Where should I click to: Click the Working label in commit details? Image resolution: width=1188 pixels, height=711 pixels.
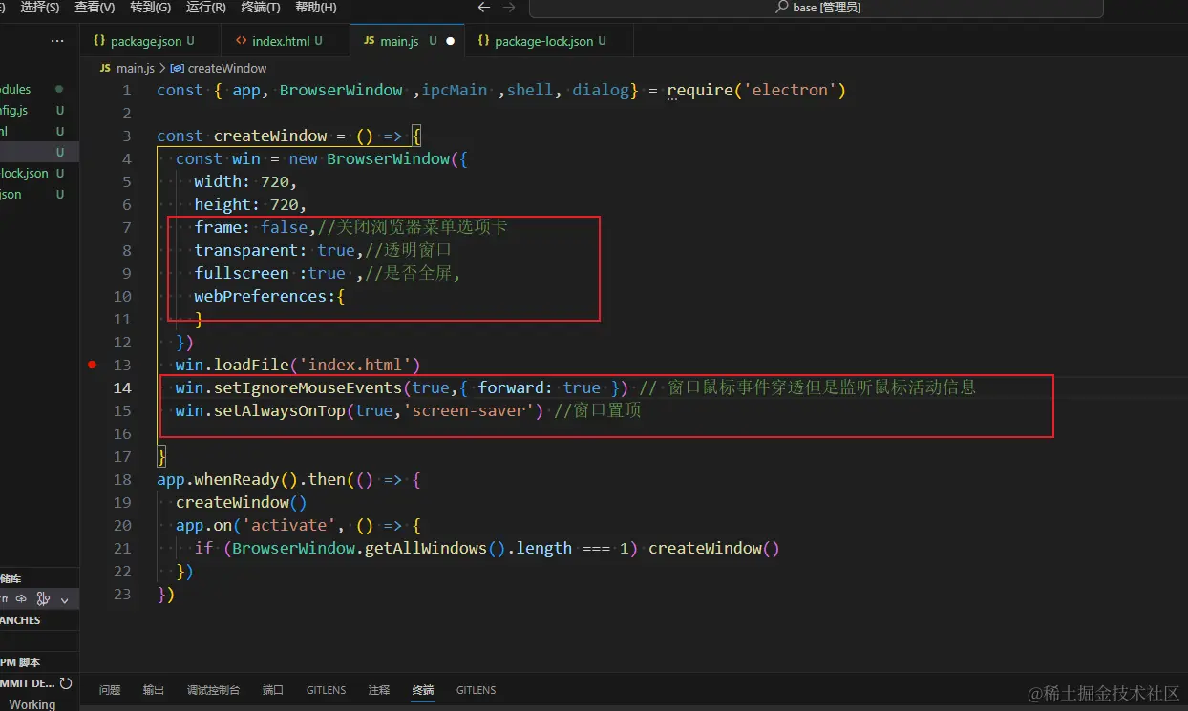[x=32, y=704]
